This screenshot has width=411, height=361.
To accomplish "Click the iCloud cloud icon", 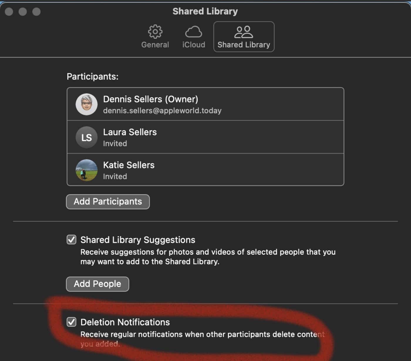I will tap(193, 32).
